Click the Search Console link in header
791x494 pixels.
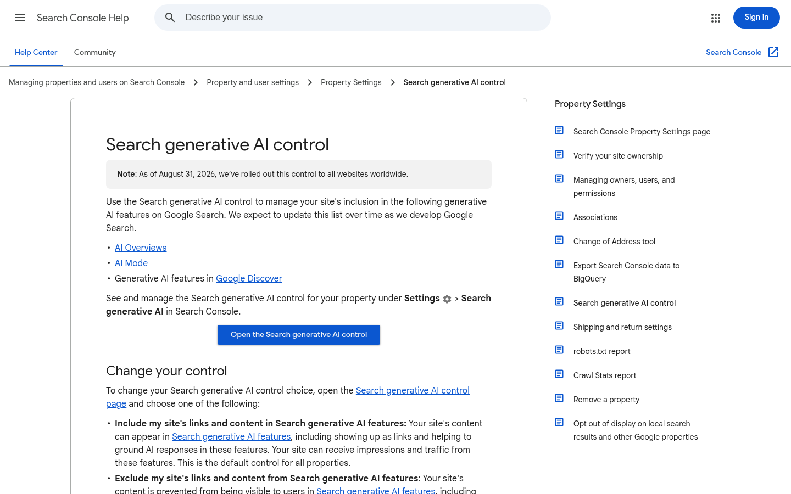pyautogui.click(x=734, y=52)
